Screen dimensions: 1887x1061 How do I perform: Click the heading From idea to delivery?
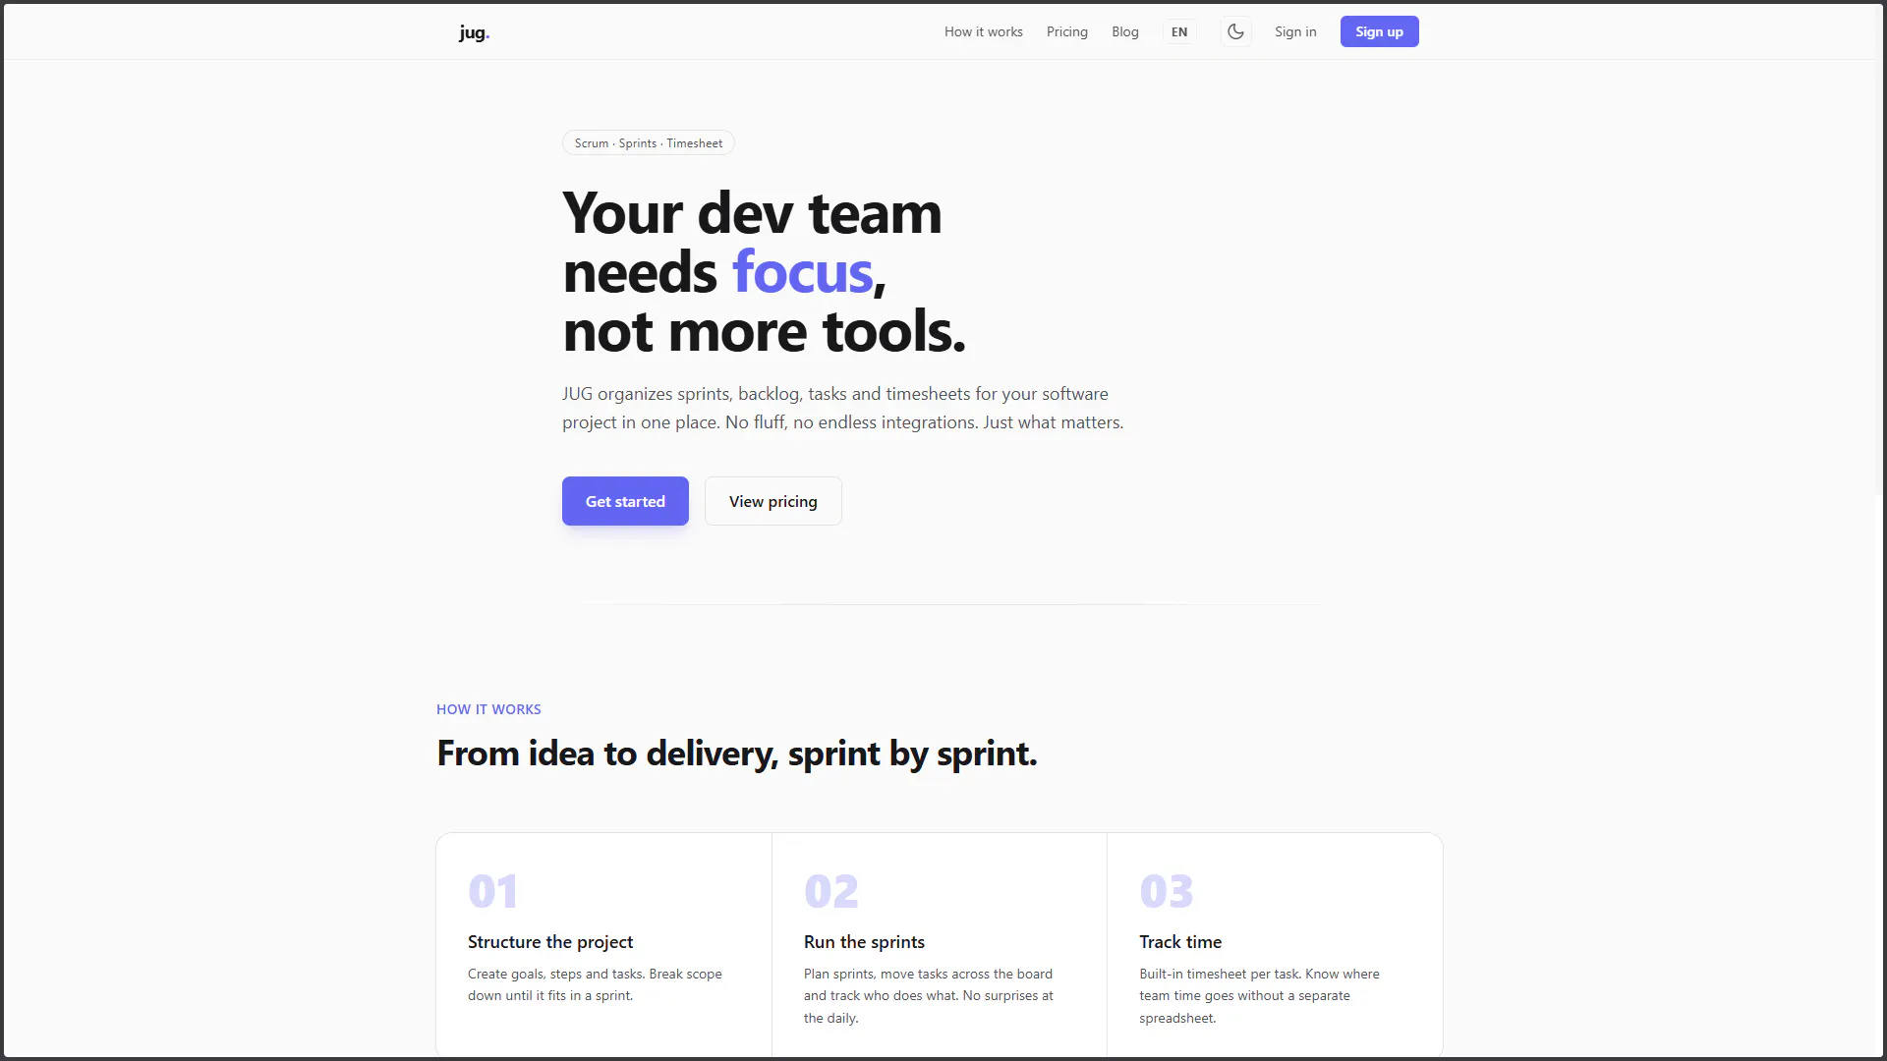(x=736, y=754)
